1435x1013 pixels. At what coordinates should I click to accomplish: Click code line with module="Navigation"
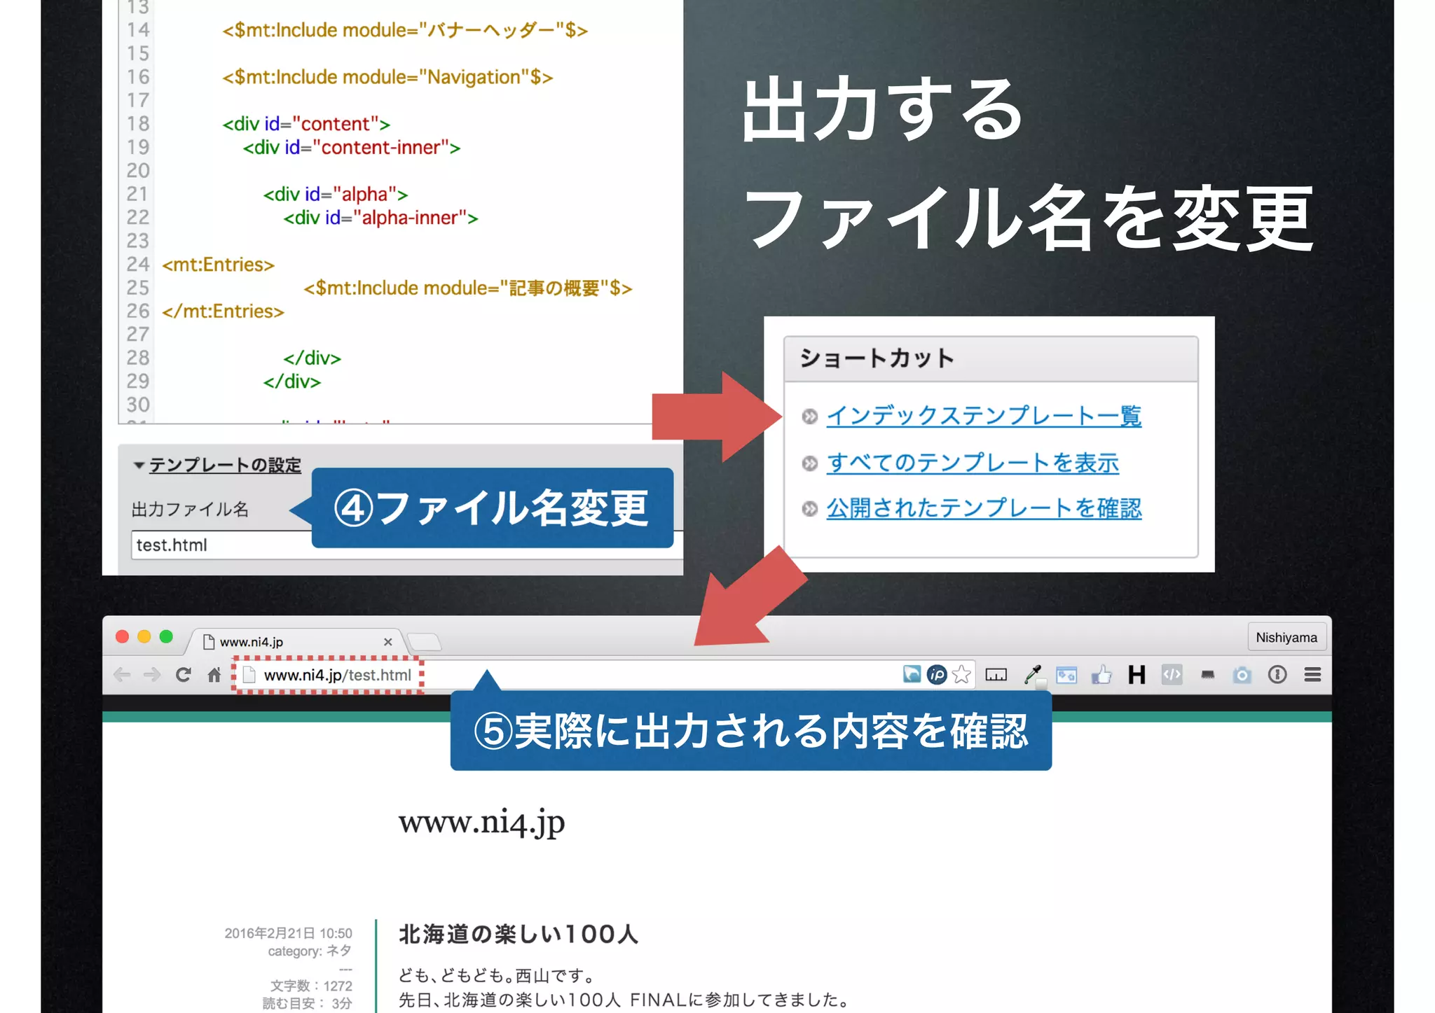click(x=387, y=77)
